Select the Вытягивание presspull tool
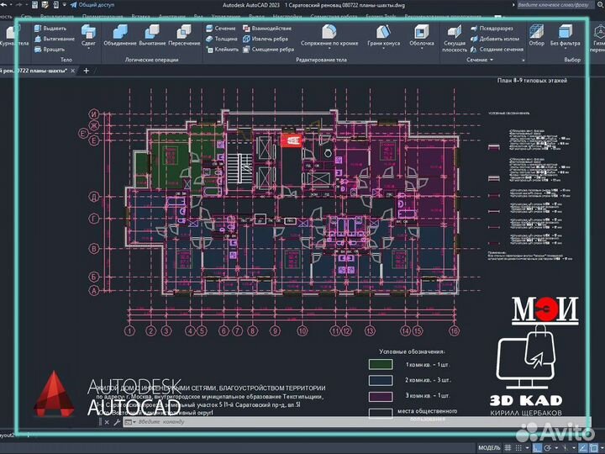This screenshot has width=605, height=454. tap(55, 39)
